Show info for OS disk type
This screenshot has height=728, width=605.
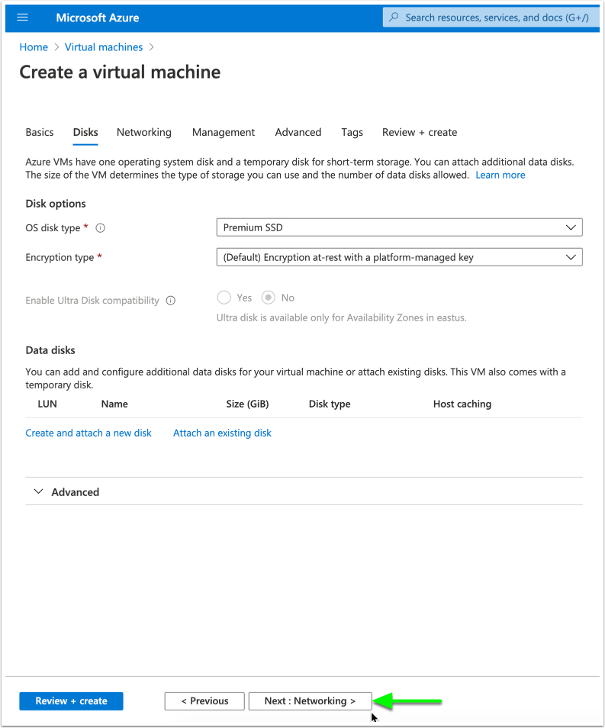pos(100,228)
